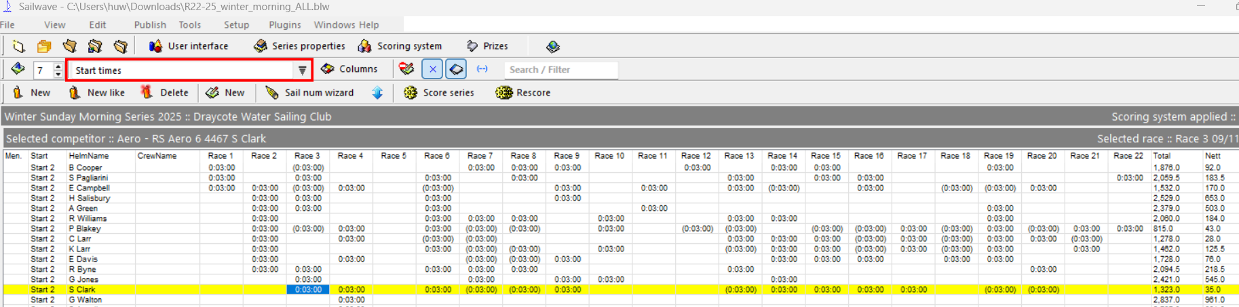Open the Plugins menu
The image size is (1239, 307).
(x=284, y=25)
